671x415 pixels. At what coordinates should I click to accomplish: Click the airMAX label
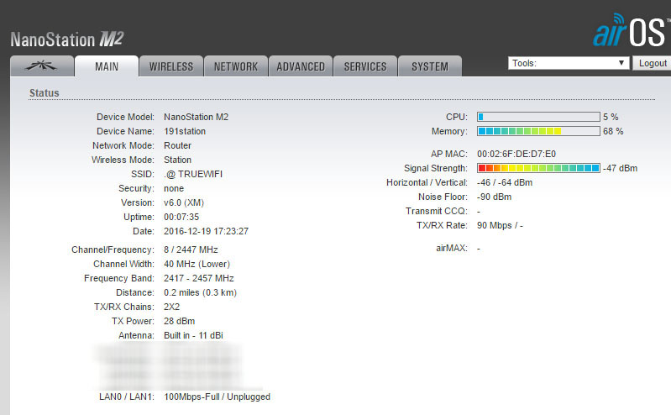(452, 248)
